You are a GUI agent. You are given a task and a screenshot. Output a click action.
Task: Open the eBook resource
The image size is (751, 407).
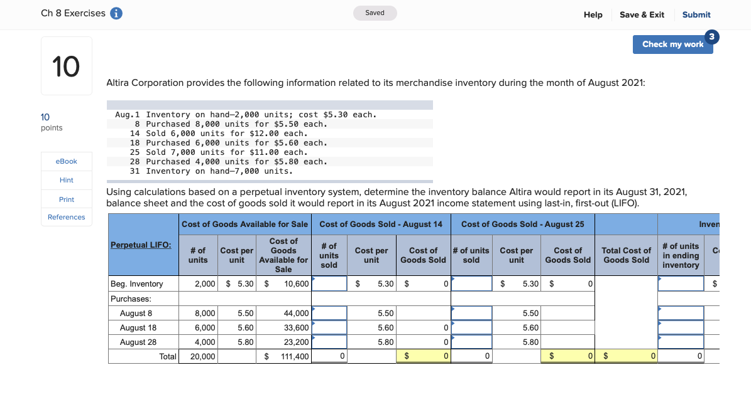click(x=66, y=161)
